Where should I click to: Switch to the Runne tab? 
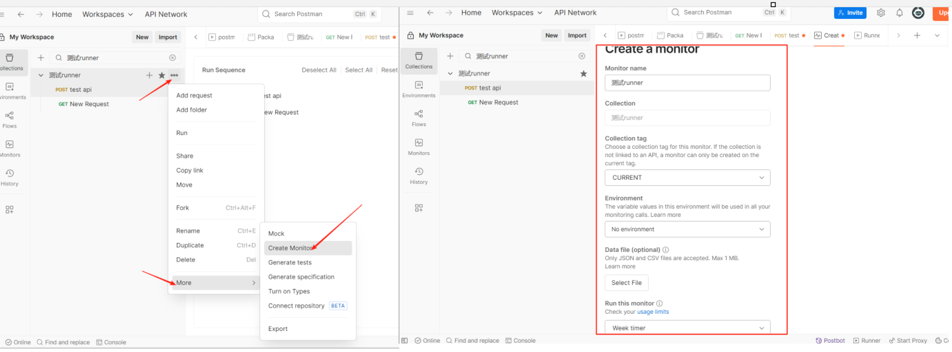pyautogui.click(x=867, y=35)
